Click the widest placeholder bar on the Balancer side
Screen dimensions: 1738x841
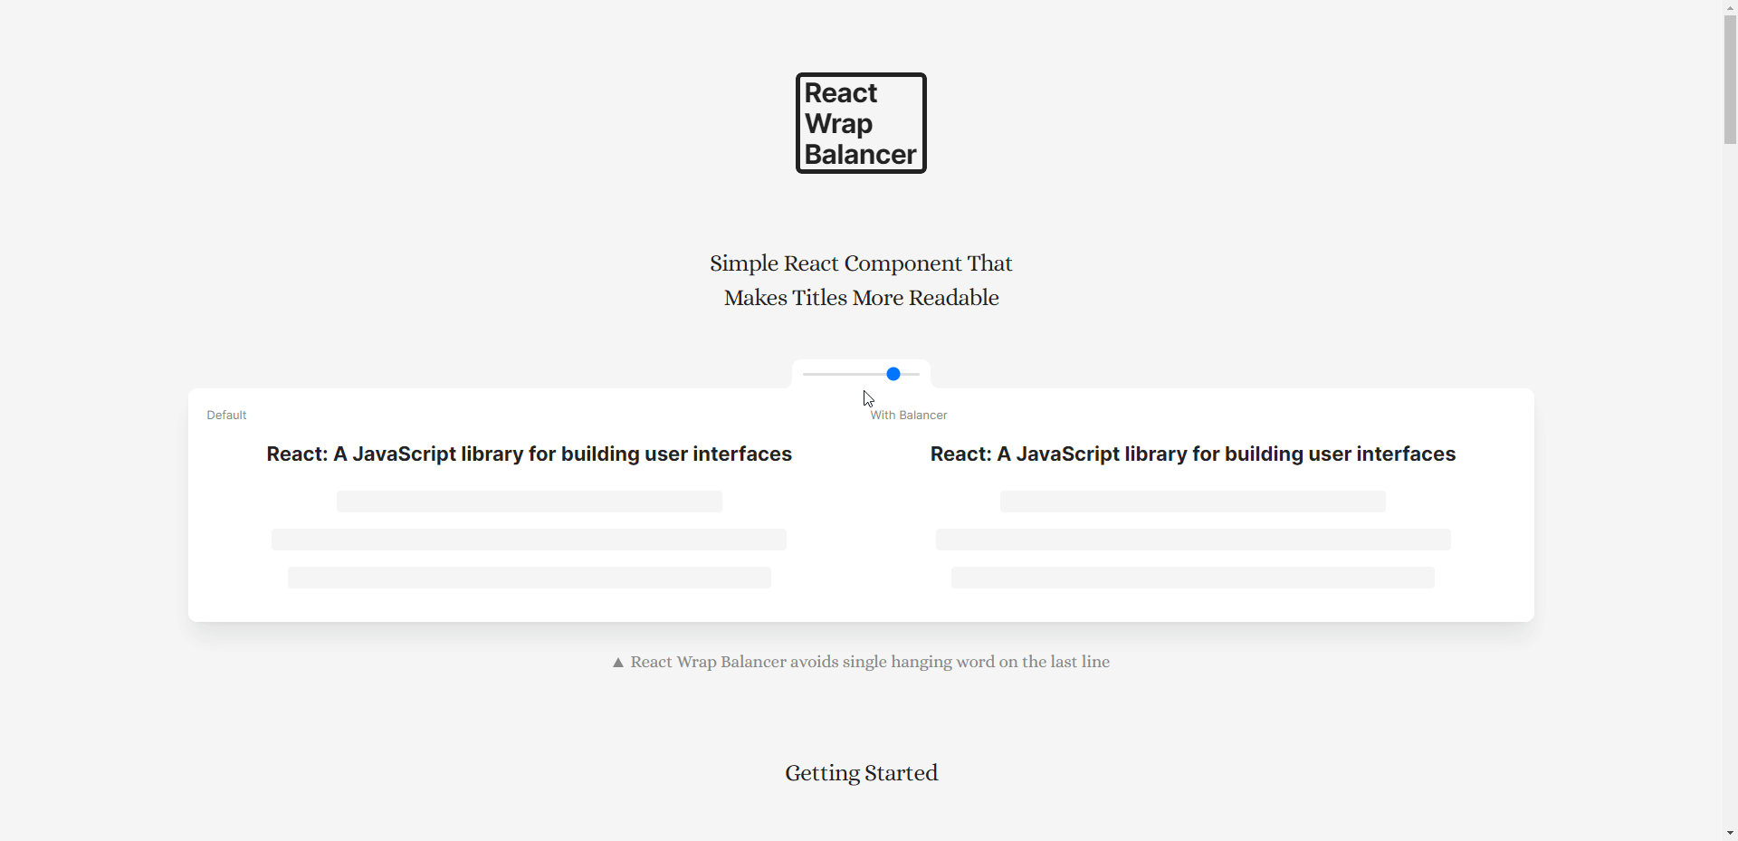point(1192,540)
